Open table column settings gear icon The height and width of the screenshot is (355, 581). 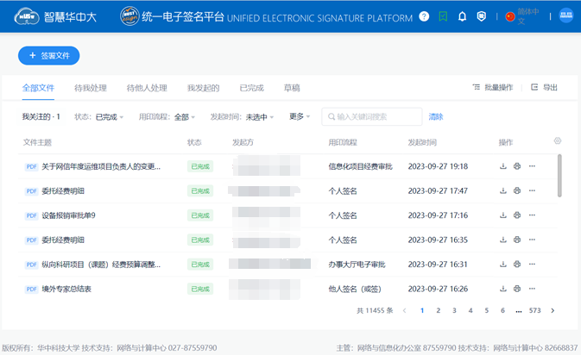tap(558, 141)
